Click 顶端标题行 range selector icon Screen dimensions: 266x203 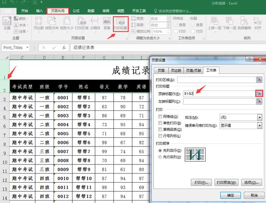[x=259, y=93]
